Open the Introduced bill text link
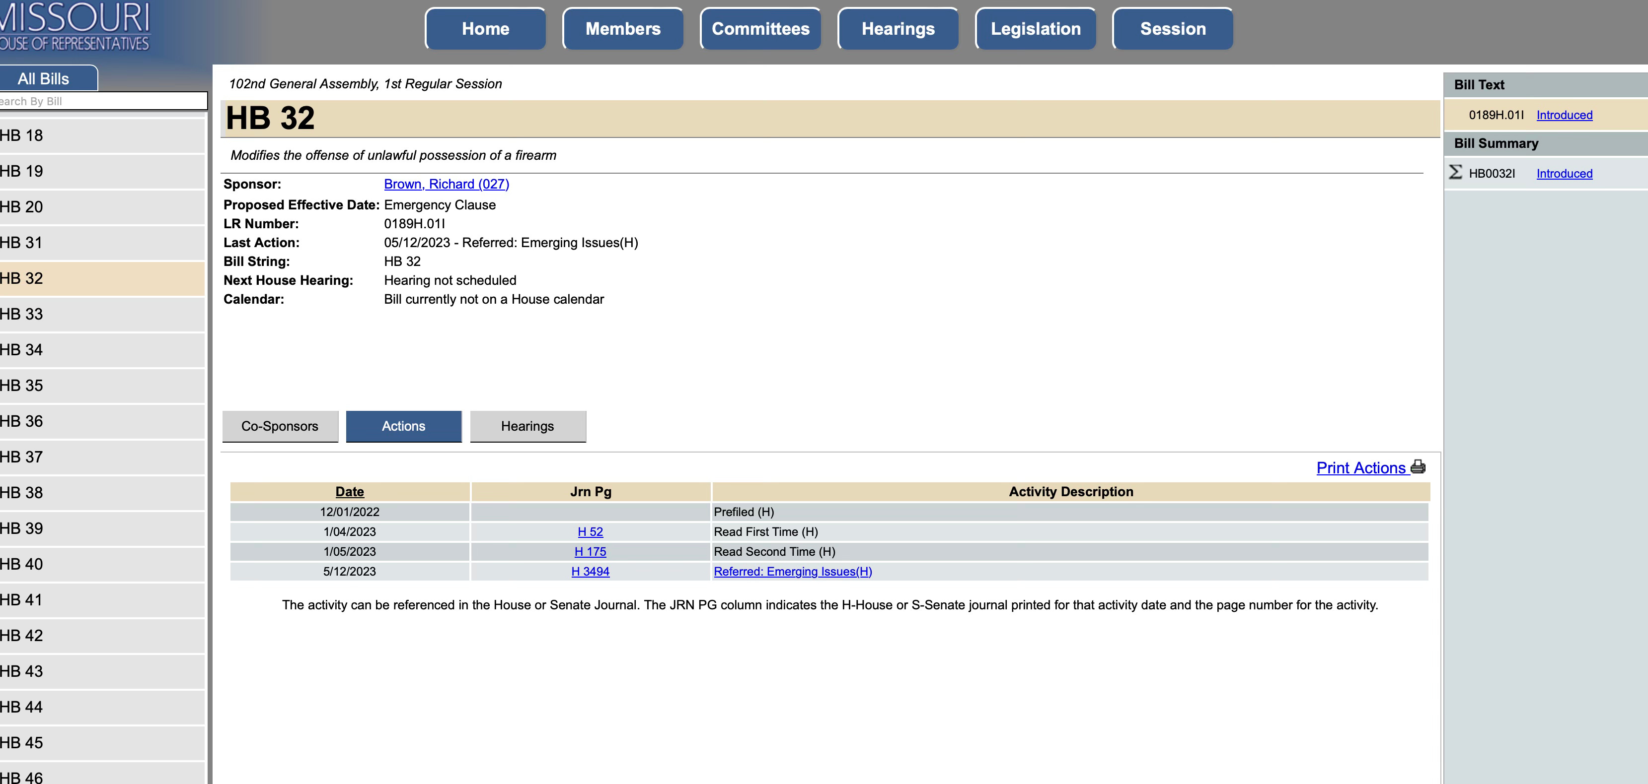Image resolution: width=1648 pixels, height=784 pixels. [1564, 115]
